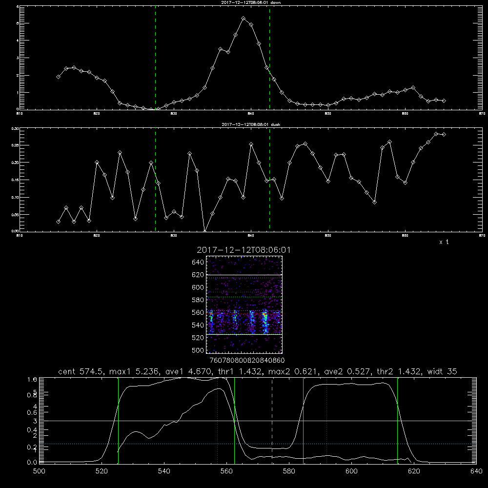
Task: Click the red dotted line near 557 in bottom plot
Action: [x=217, y=421]
